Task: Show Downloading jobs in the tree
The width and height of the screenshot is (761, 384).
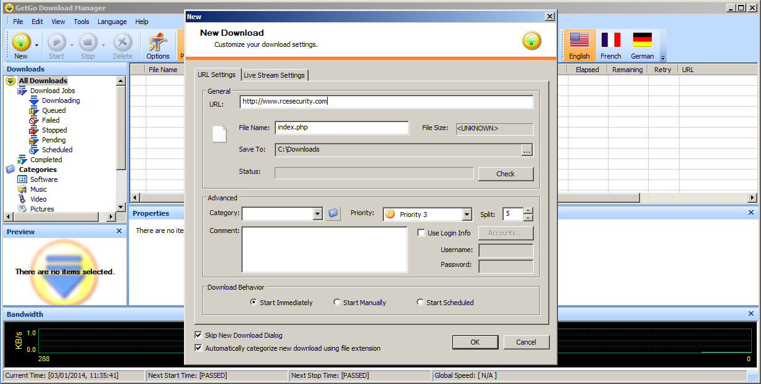Action: pos(61,100)
